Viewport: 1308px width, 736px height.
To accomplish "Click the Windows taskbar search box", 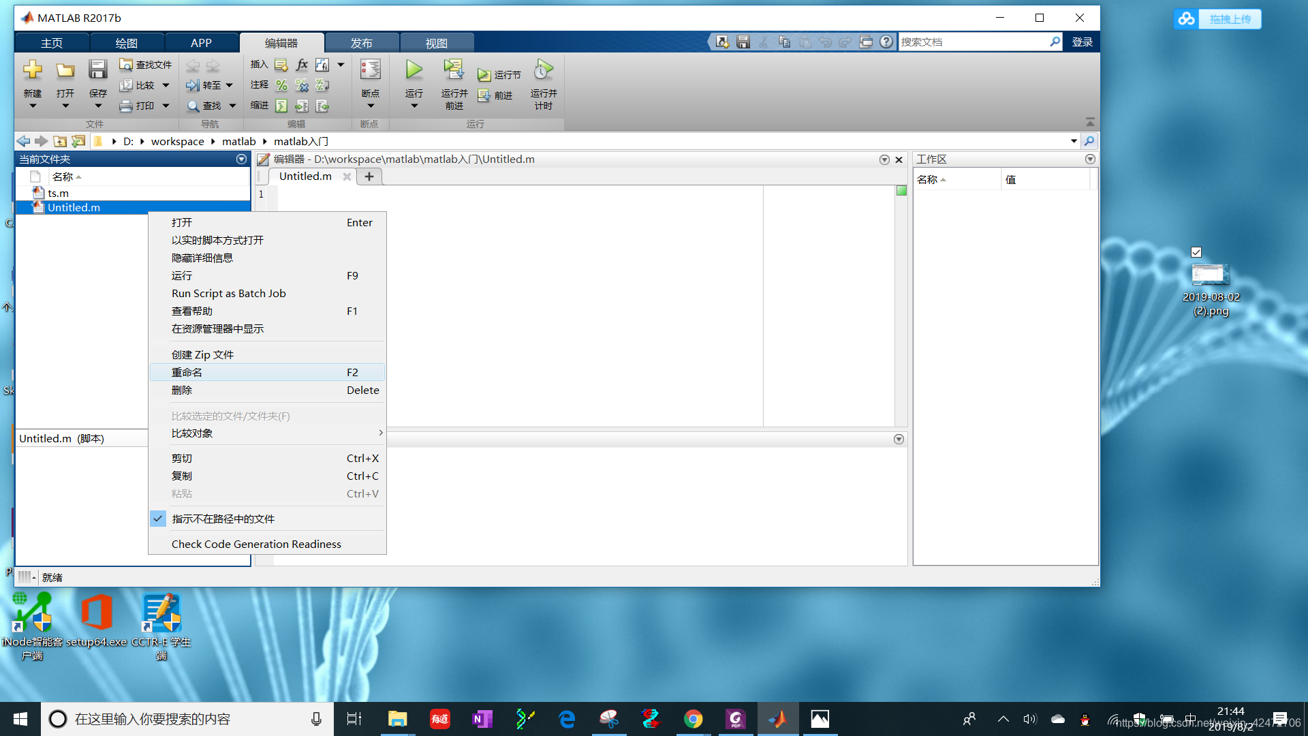I will (x=187, y=719).
